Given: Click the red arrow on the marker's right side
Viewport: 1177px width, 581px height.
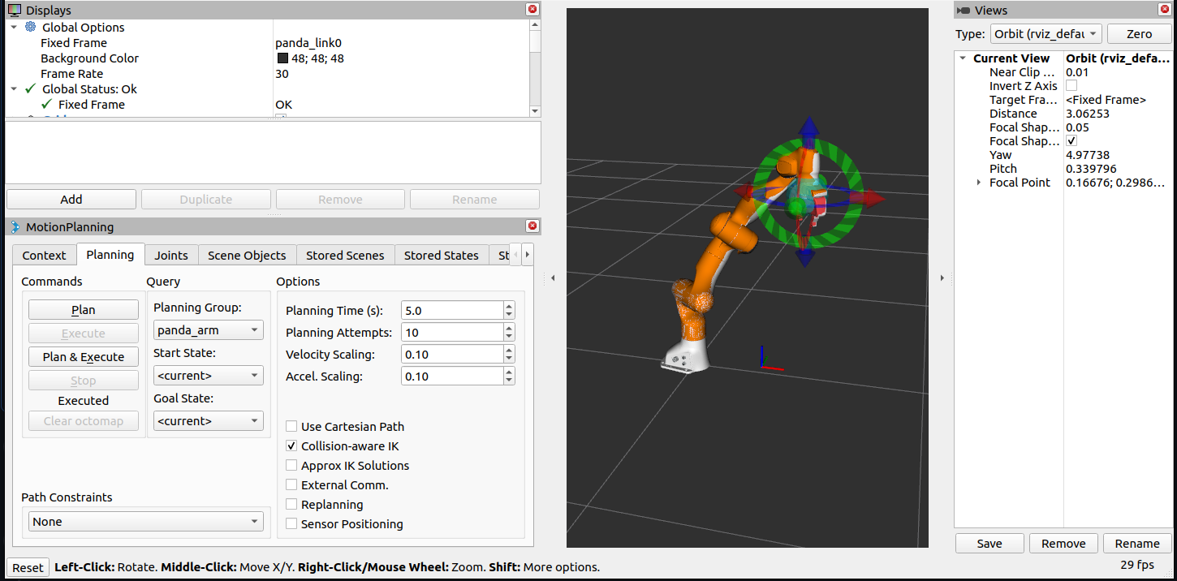Looking at the screenshot, I should point(871,198).
